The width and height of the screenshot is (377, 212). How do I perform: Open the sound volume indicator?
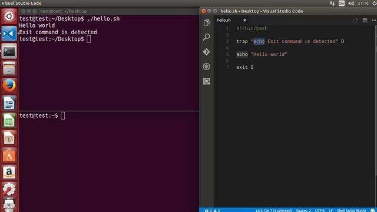click(x=351, y=4)
